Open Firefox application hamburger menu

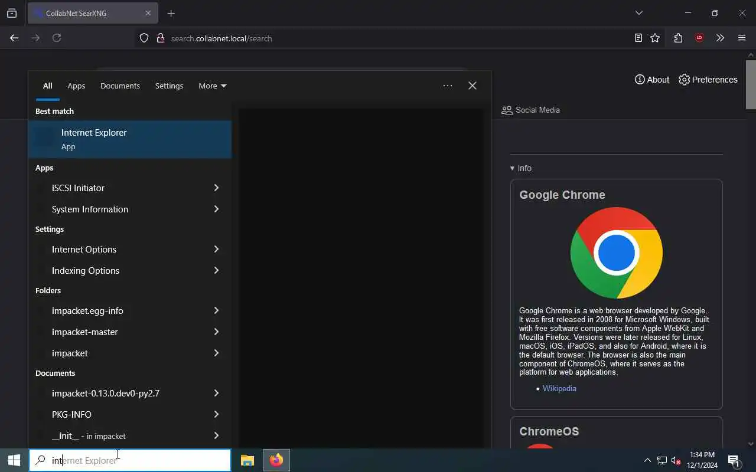[x=742, y=38]
